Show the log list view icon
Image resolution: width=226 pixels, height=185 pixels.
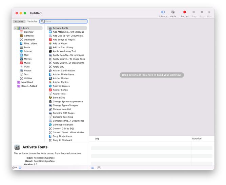(x=93, y=168)
